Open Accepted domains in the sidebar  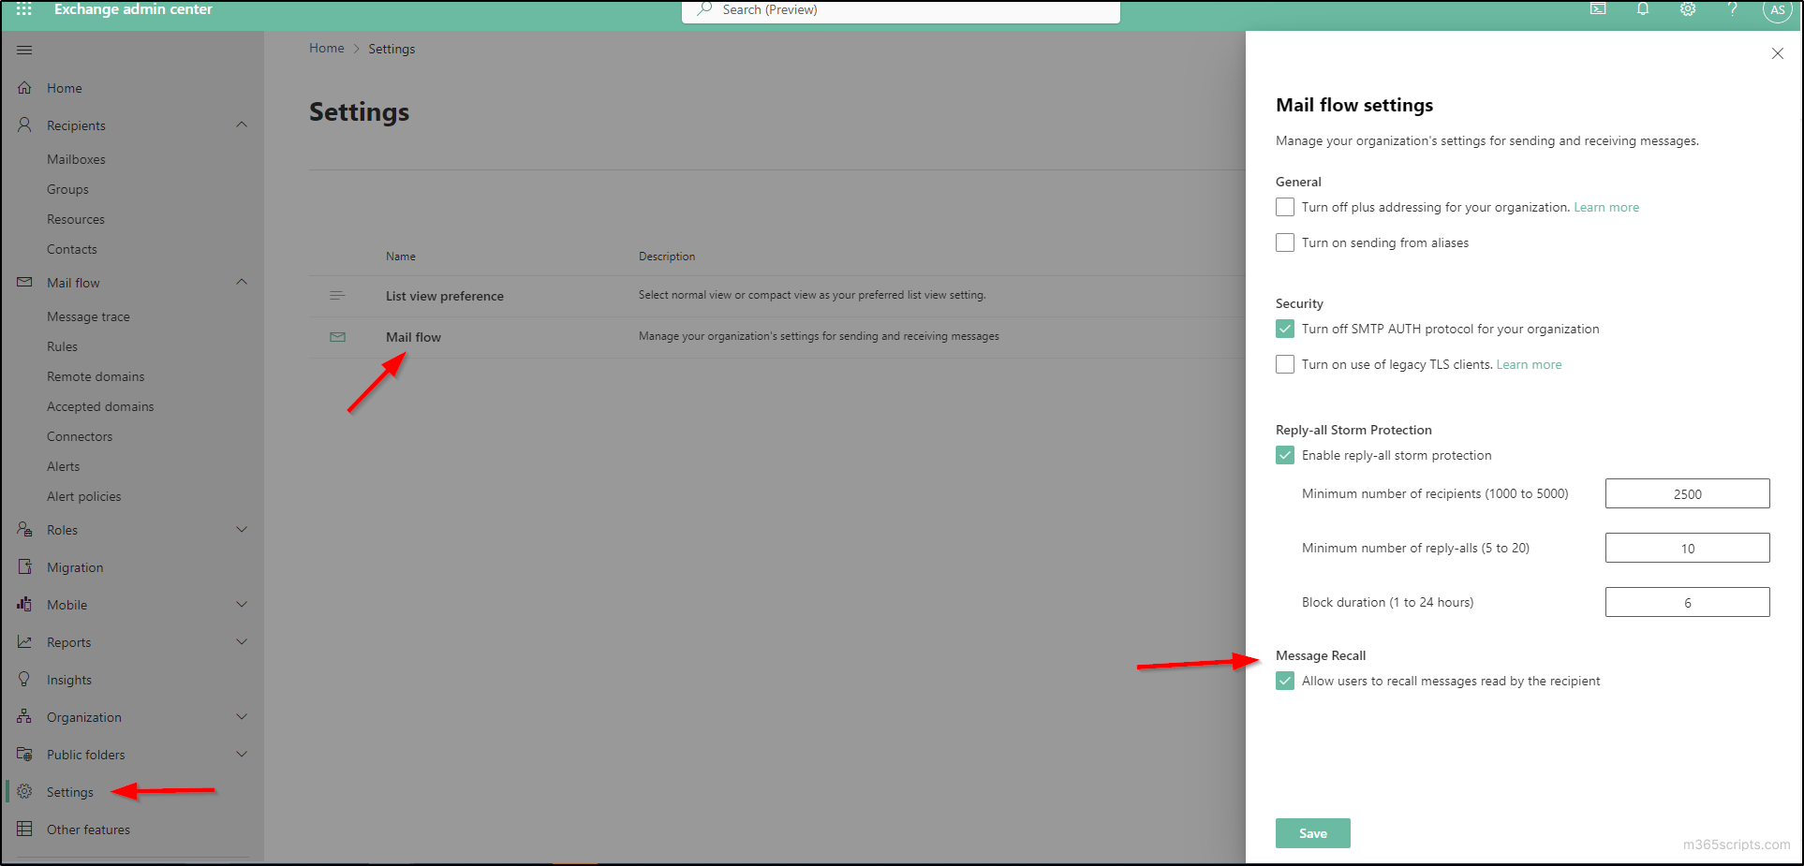pyautogui.click(x=100, y=405)
